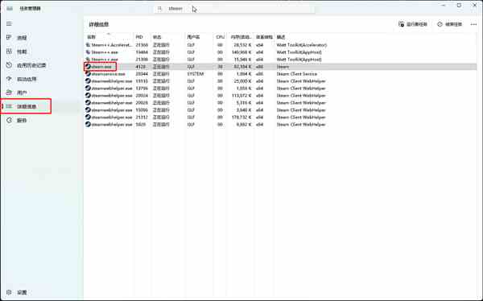Click the "Steam" description of steam.exe
The height and width of the screenshot is (301, 483).
283,67
